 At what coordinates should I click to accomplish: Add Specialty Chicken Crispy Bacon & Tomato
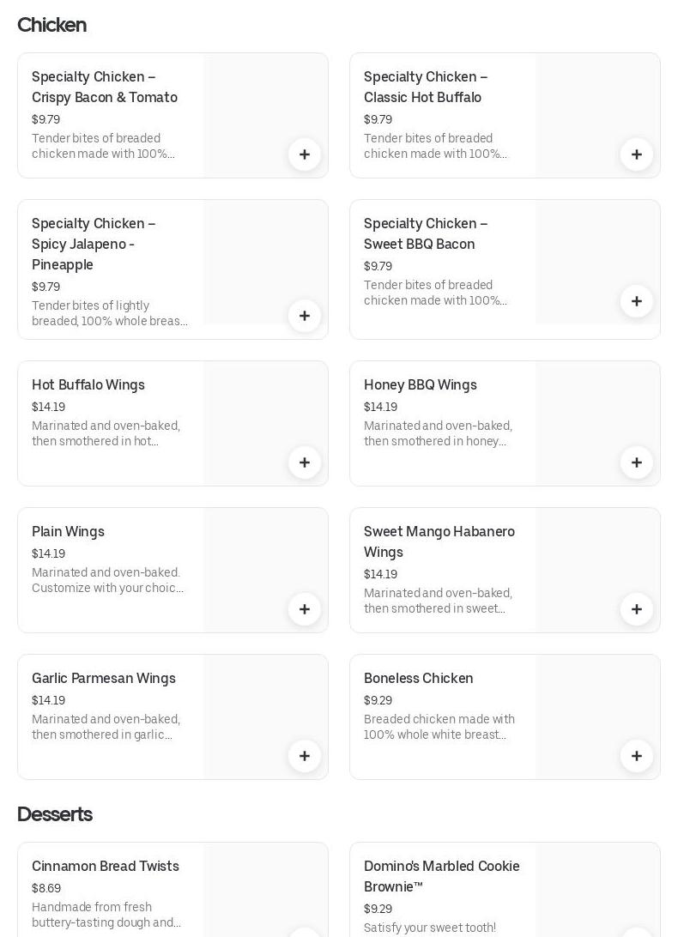click(x=305, y=154)
